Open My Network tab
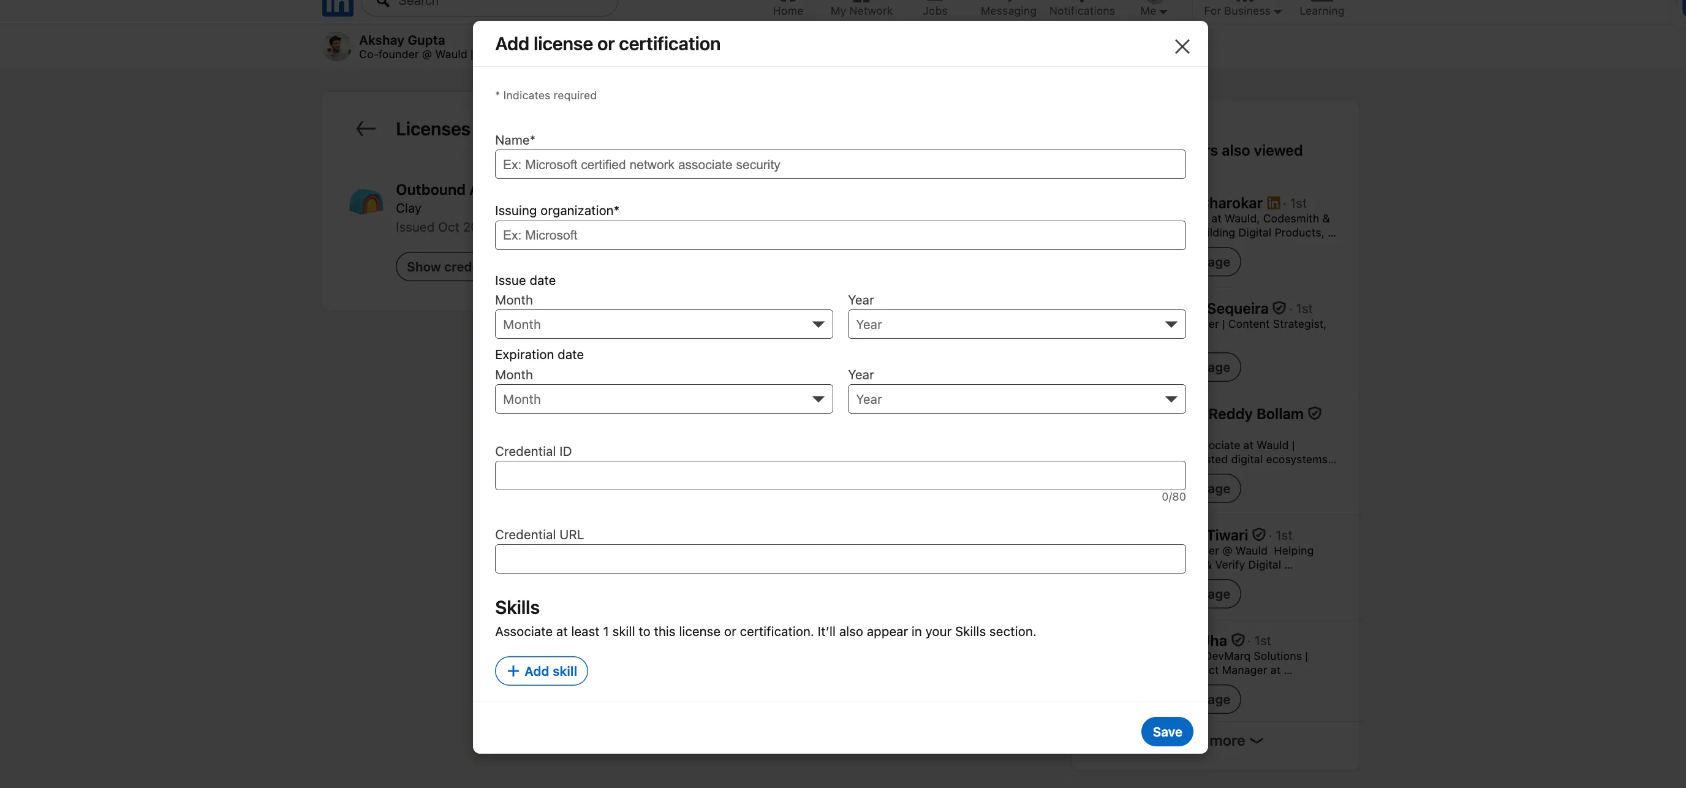 coord(861,9)
